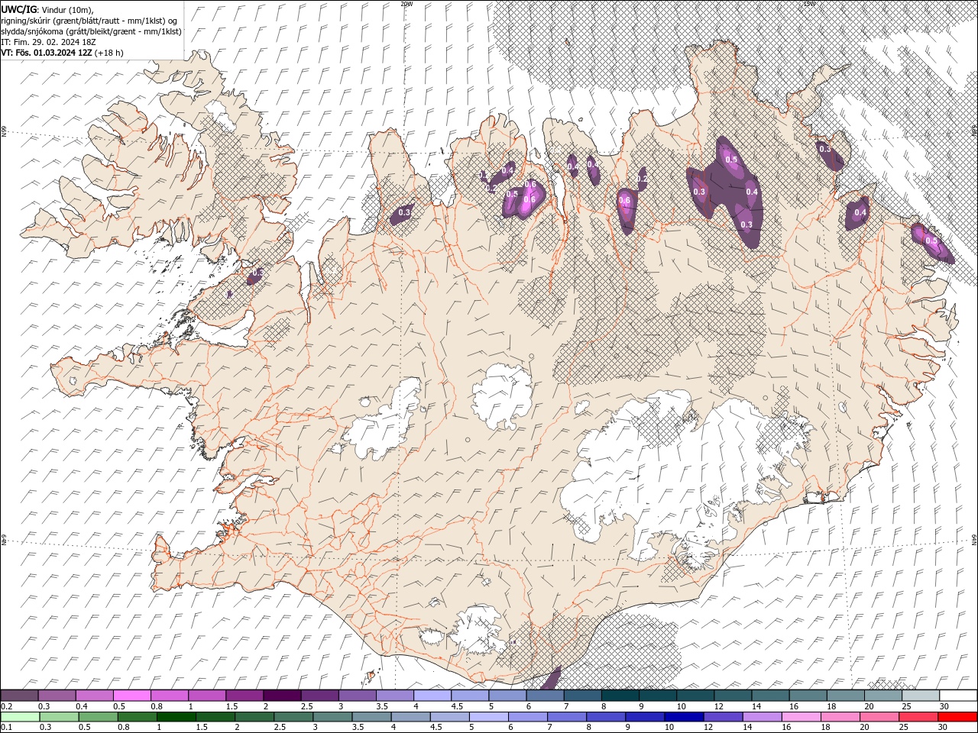Click the dark teal upper swatch starting at 8

pos(620,695)
